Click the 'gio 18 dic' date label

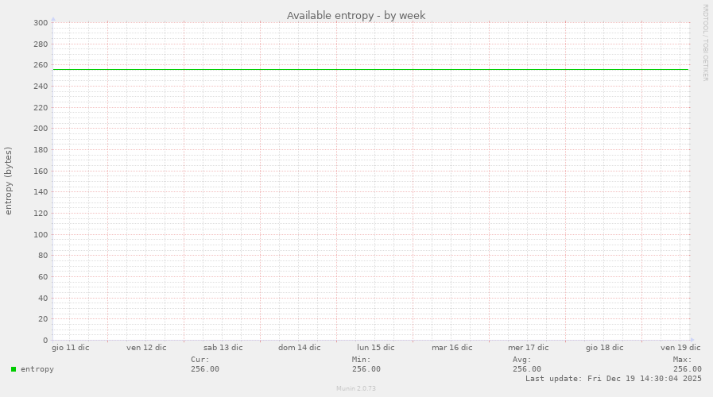[604, 348]
